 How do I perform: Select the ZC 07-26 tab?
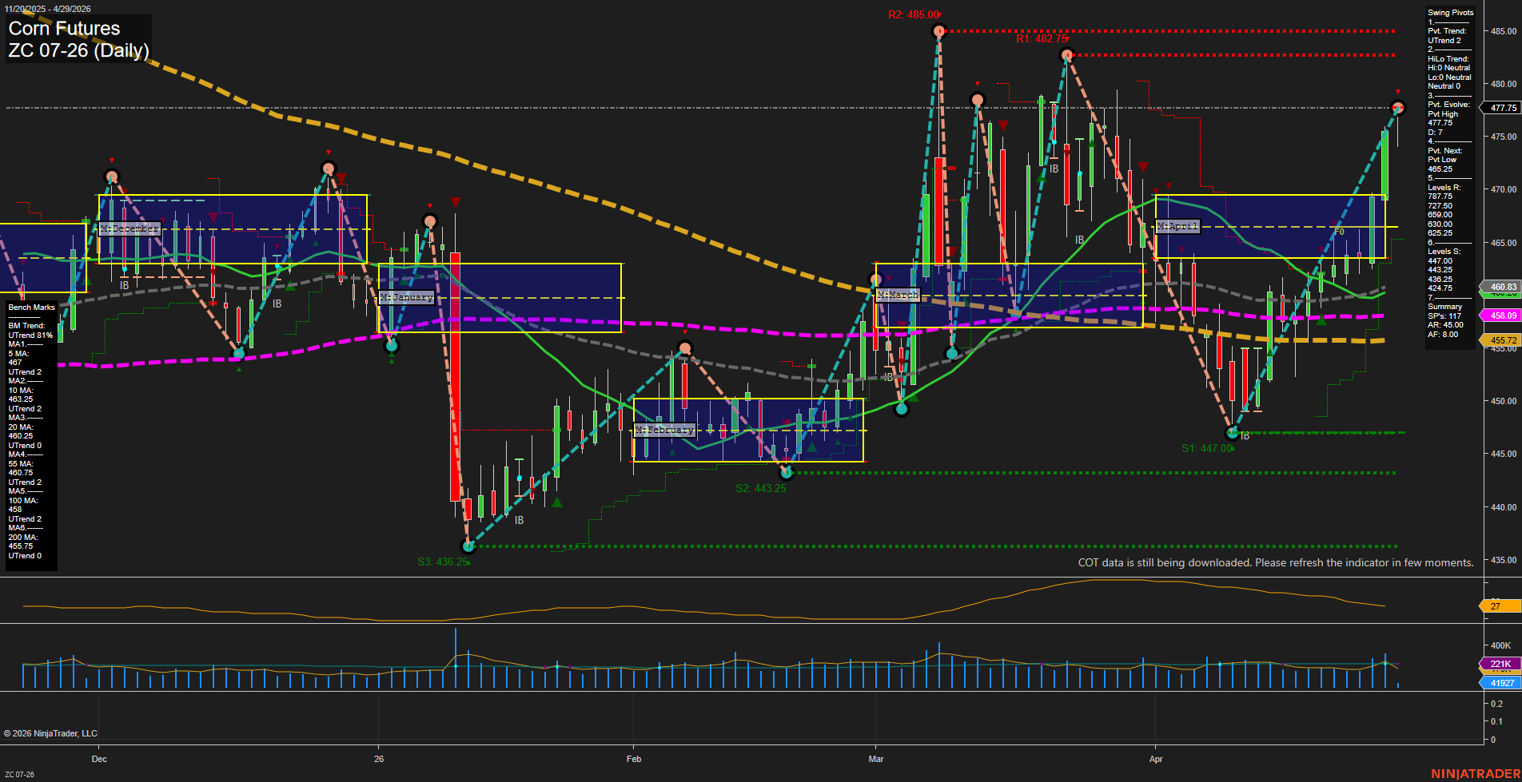click(x=21, y=773)
